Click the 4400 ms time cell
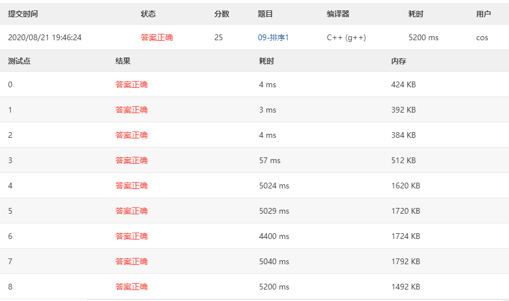 point(274,237)
